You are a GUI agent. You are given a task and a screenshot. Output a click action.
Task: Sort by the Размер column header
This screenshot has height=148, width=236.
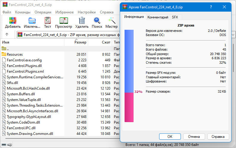[x=76, y=42]
